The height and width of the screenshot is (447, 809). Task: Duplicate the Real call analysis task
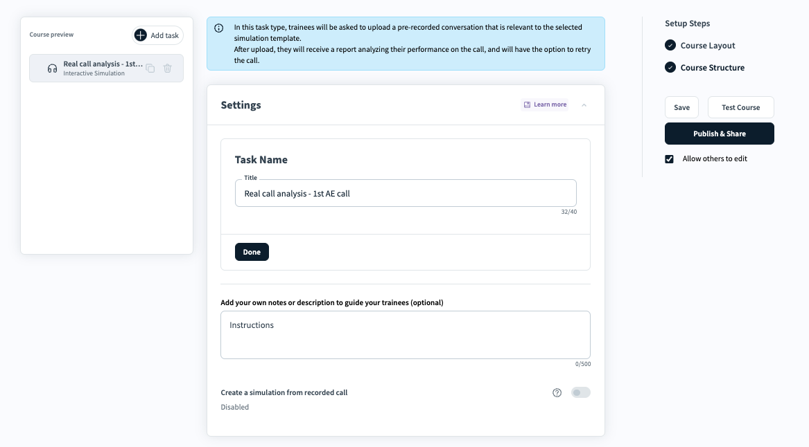[x=150, y=69]
